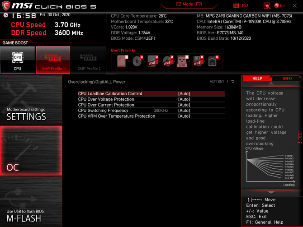Open CPU Over Current Protection value
This screenshot has height=227, width=303.
click(184, 105)
